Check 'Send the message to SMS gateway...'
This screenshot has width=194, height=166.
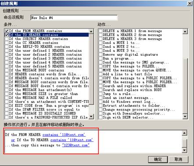pos(101,62)
